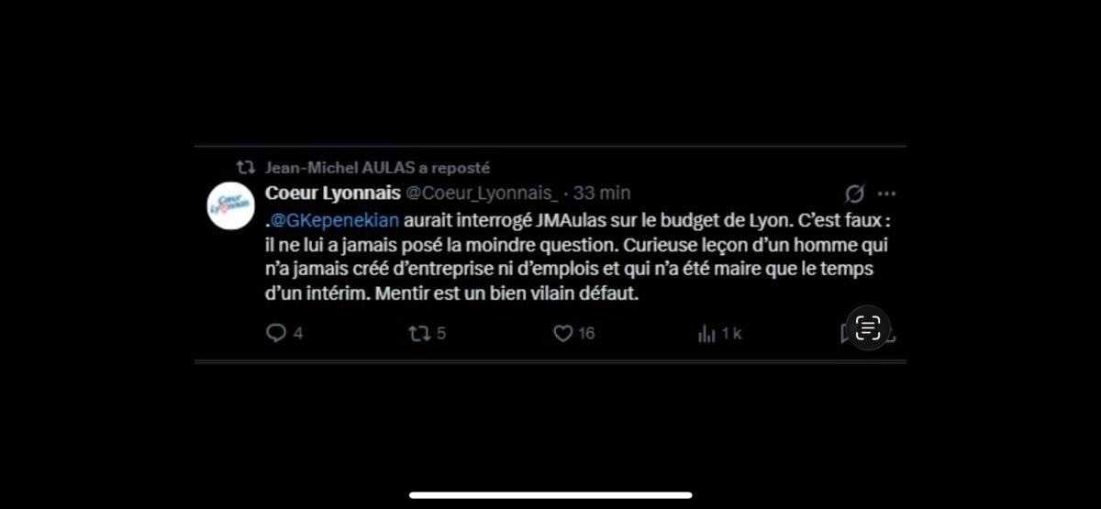Image resolution: width=1101 pixels, height=509 pixels.
Task: Click the repost count 5
Action: tap(441, 334)
